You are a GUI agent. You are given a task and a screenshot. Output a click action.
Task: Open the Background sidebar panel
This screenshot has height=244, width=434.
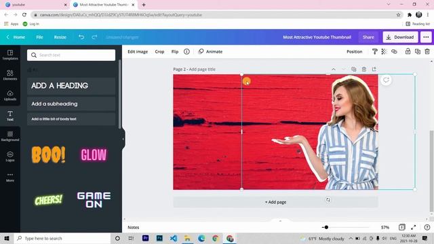10,136
